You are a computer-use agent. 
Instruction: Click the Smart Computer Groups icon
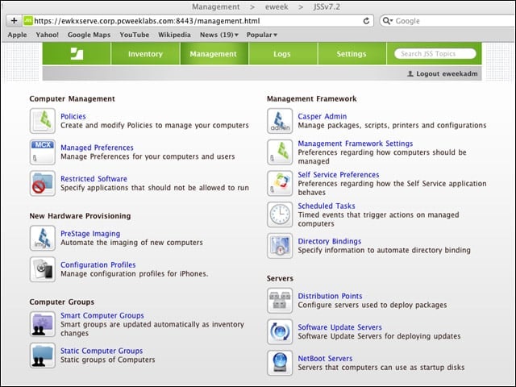pyautogui.click(x=43, y=324)
